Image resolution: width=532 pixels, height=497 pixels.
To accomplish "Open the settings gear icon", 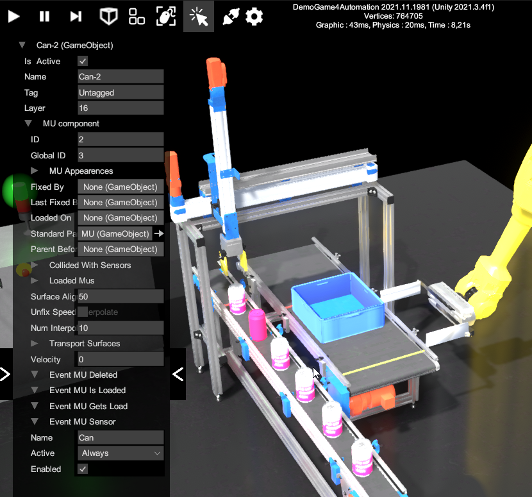I will pos(254,17).
